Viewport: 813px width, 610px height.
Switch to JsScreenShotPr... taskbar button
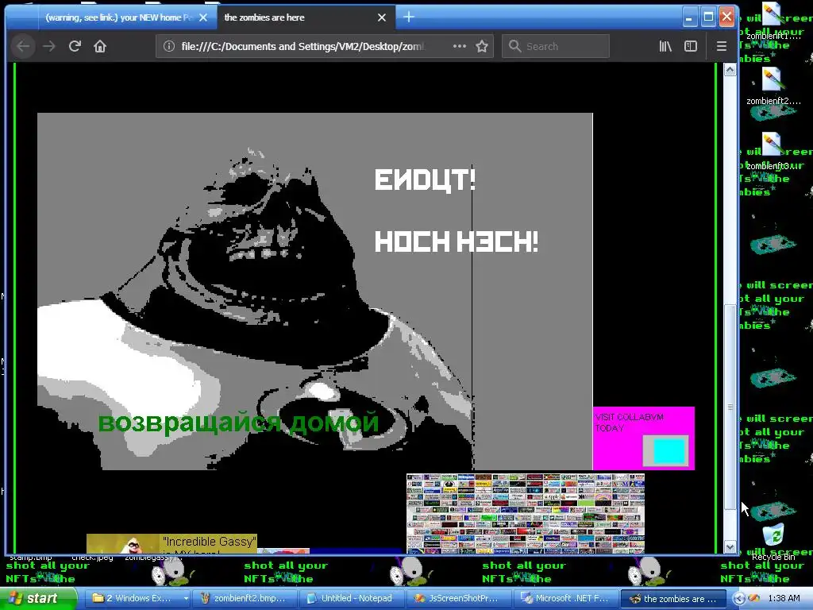[458, 598]
